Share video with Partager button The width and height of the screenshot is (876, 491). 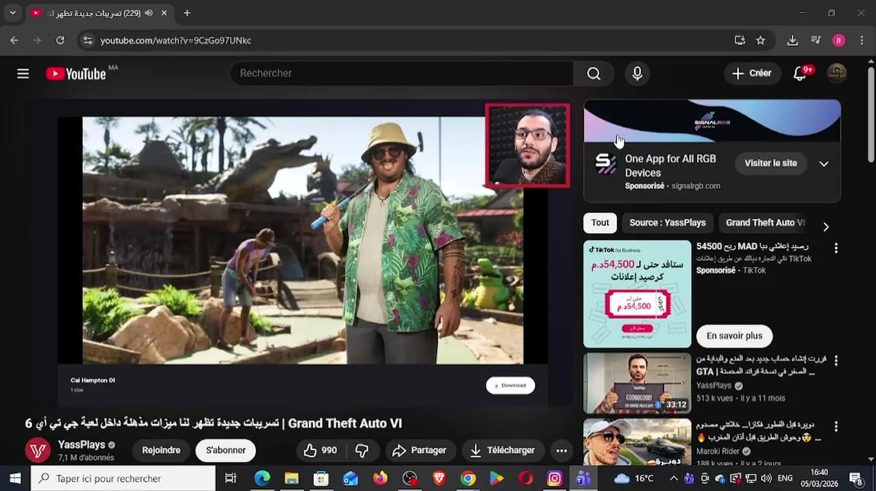point(420,450)
